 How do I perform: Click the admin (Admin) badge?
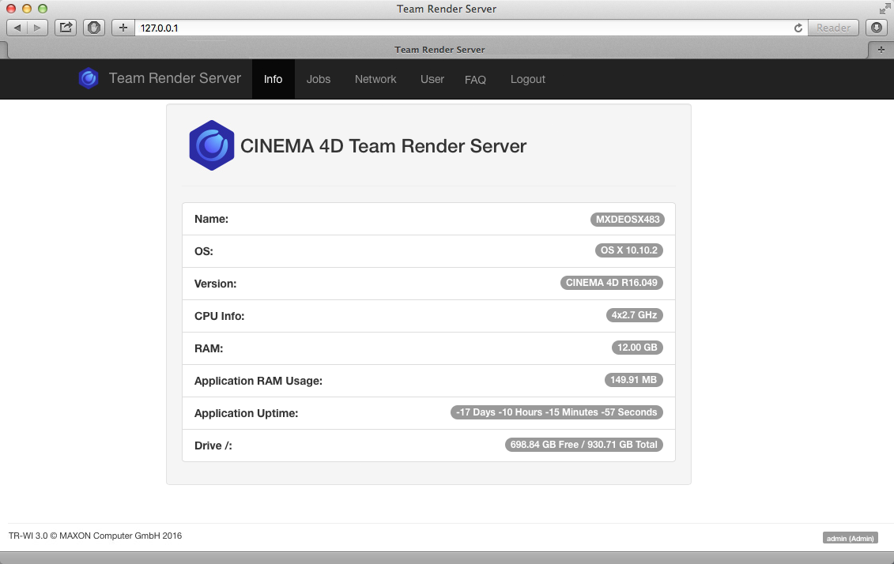tap(850, 539)
